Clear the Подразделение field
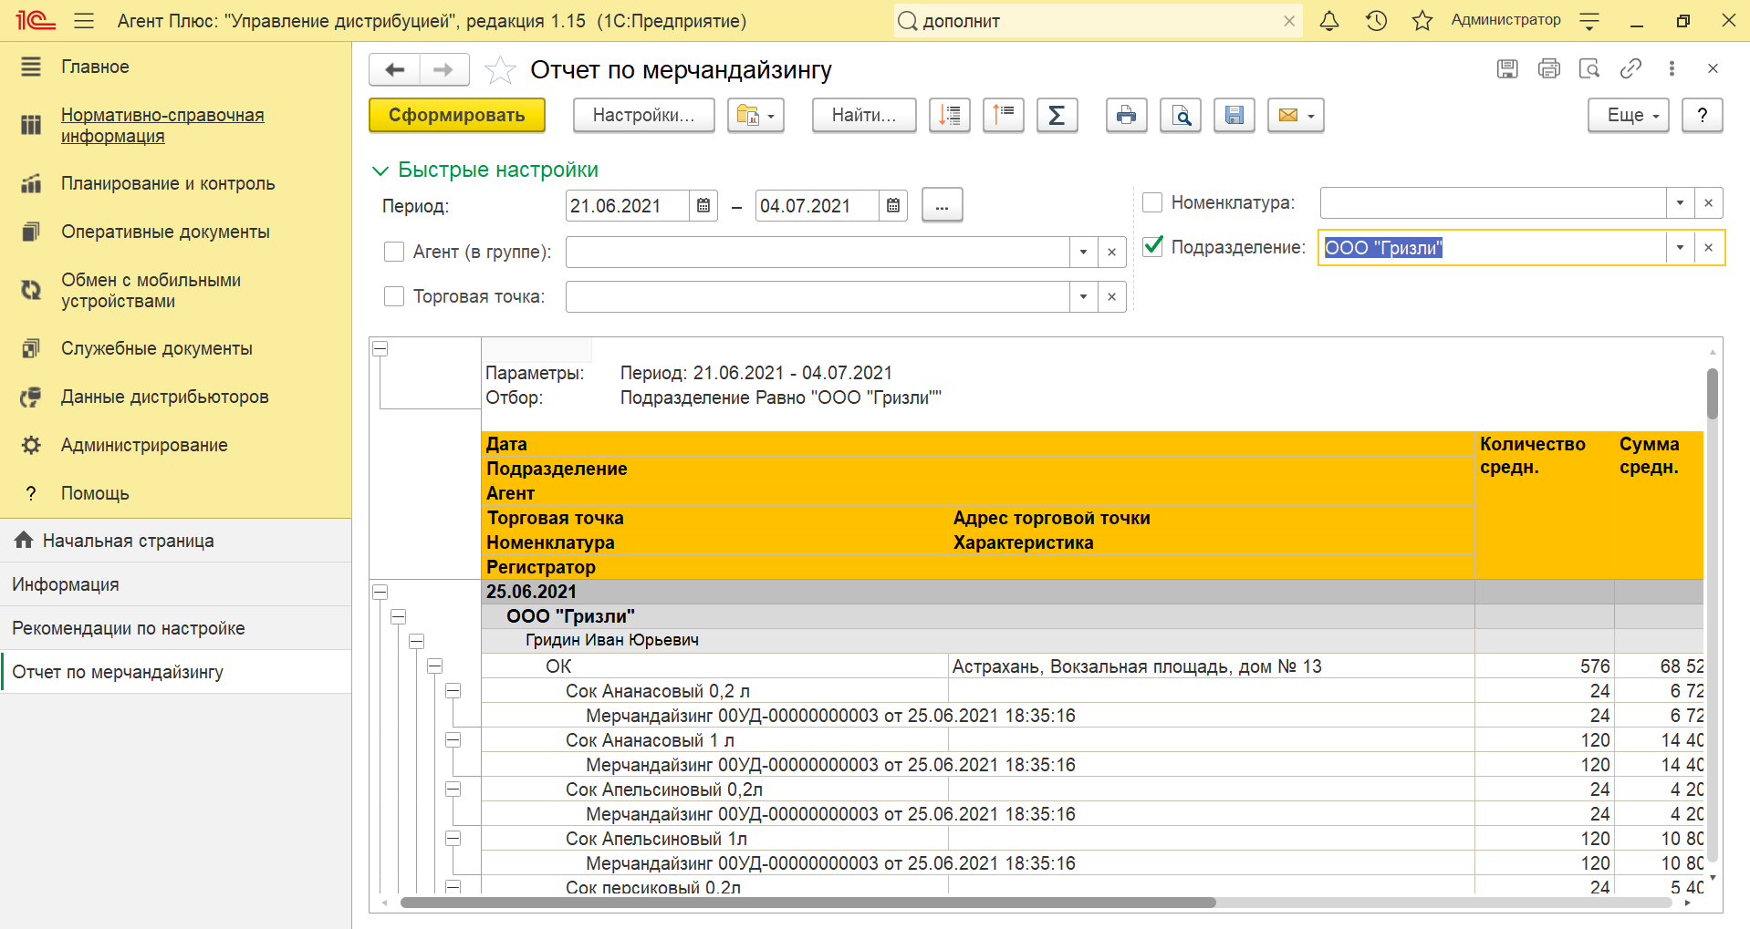This screenshot has width=1750, height=929. coord(1708,247)
